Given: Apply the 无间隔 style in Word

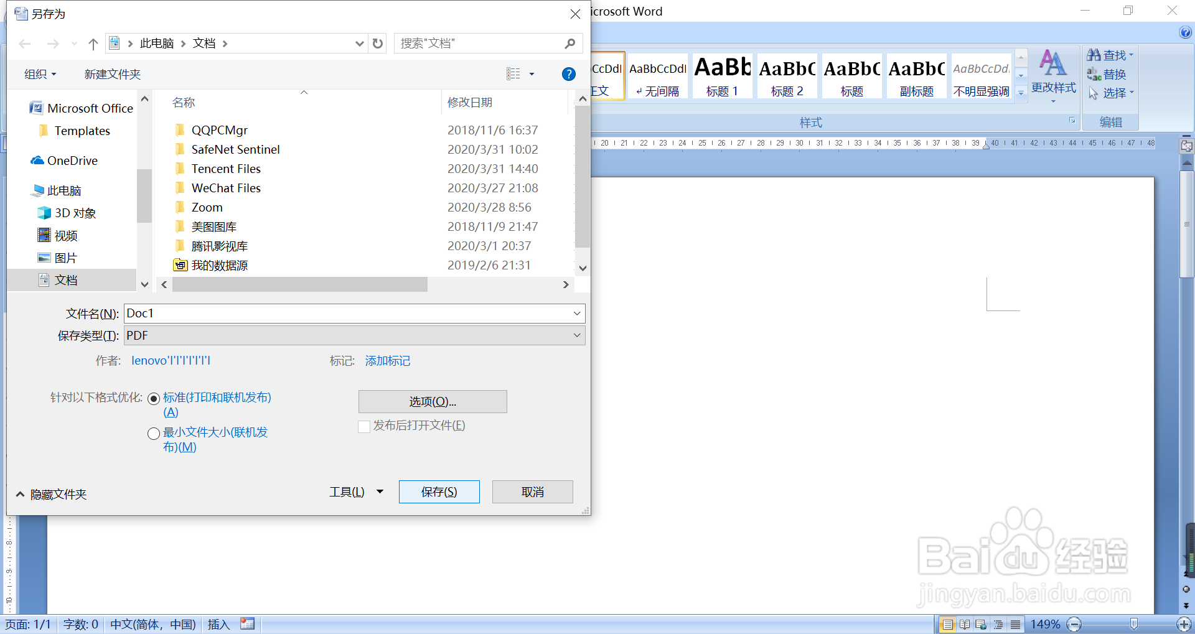Looking at the screenshot, I should (x=658, y=76).
